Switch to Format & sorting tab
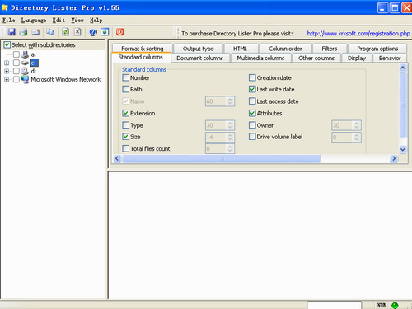The height and width of the screenshot is (309, 412). [x=143, y=49]
